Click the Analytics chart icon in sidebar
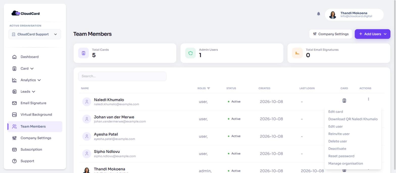Image resolution: width=396 pixels, height=173 pixels. click(14, 80)
